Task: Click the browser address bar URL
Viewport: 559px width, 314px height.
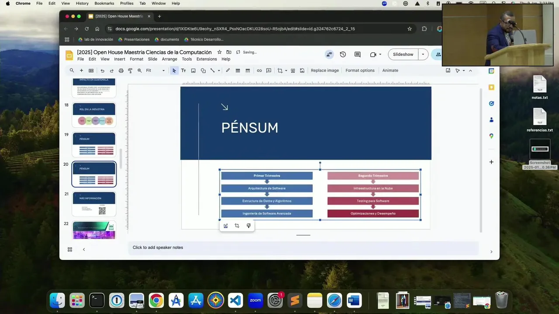Action: [235, 29]
